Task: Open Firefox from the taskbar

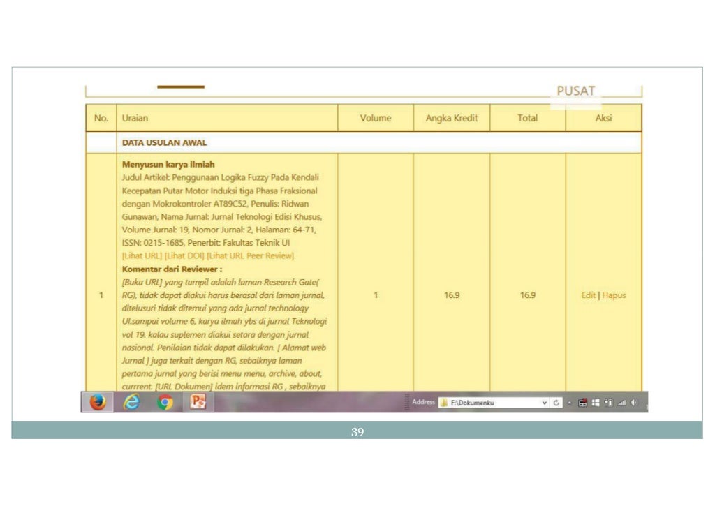Action: click(98, 402)
